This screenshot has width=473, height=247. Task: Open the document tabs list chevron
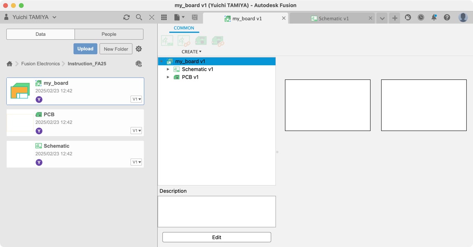click(382, 18)
